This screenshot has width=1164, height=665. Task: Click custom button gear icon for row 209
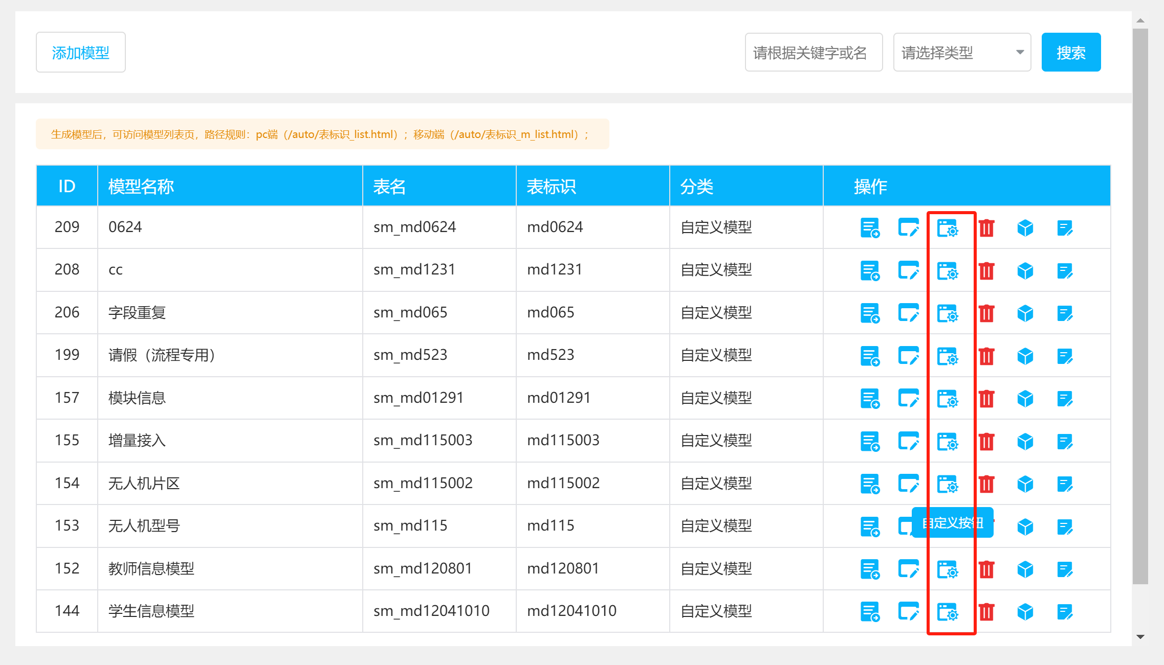(x=947, y=228)
